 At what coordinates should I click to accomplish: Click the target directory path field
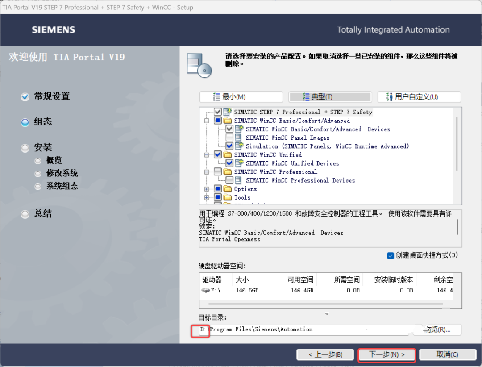coord(304,329)
